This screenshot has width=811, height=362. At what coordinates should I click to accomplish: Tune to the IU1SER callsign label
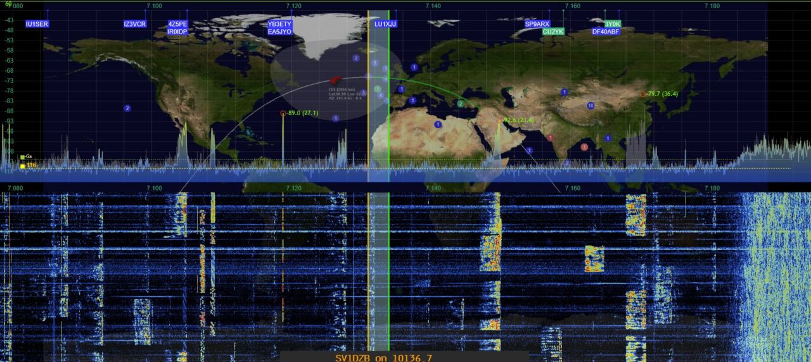(37, 24)
